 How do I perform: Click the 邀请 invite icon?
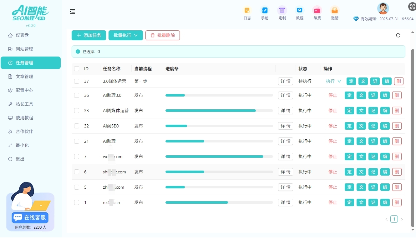pos(335,12)
